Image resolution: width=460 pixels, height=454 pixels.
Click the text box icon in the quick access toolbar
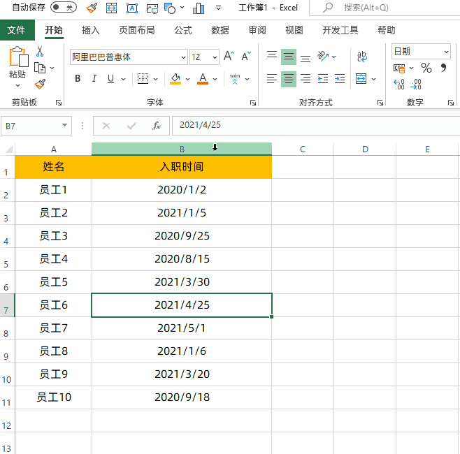point(132,8)
